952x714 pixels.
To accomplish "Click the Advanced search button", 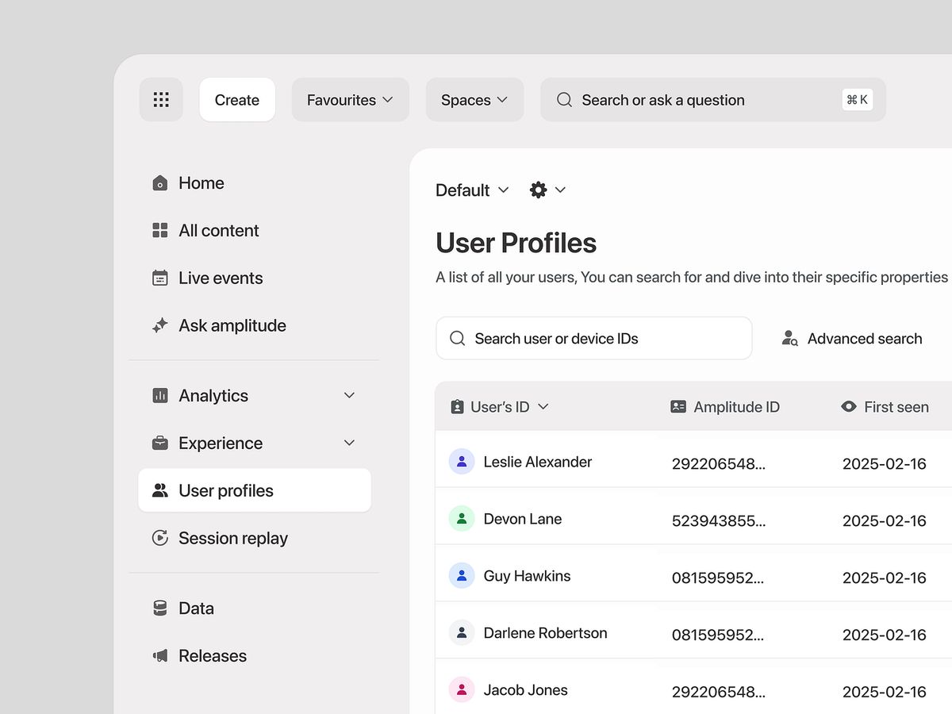I will coord(852,339).
